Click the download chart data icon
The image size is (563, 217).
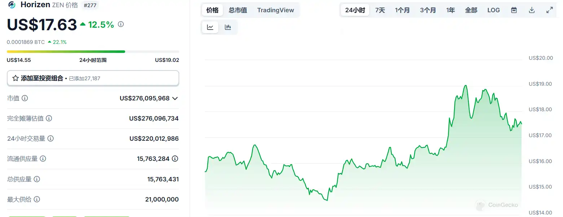pyautogui.click(x=532, y=10)
